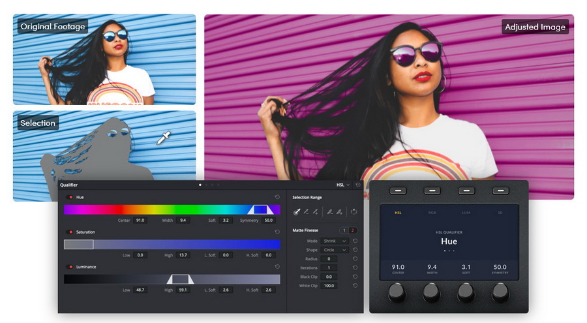
Task: Switch to Matte Finesse page 1
Action: [x=344, y=230]
